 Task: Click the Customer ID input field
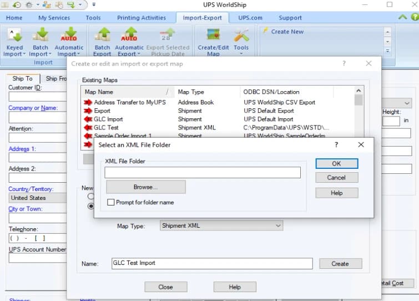tap(37, 97)
